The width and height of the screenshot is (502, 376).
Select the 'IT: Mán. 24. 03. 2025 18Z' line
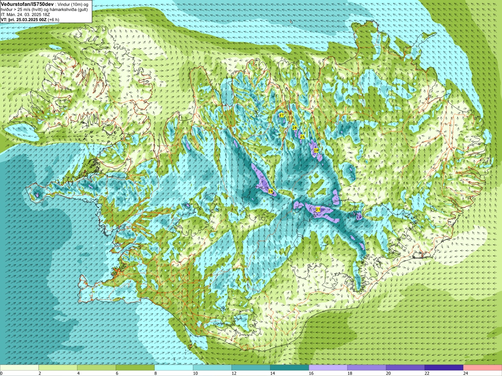25,14
